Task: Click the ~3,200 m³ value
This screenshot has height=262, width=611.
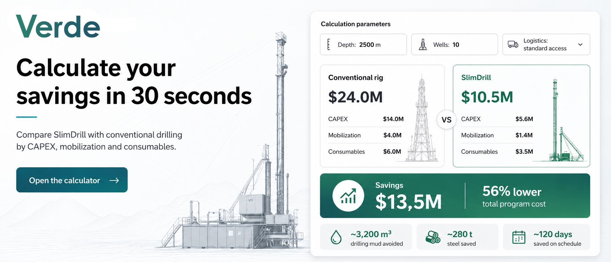Action: point(371,234)
